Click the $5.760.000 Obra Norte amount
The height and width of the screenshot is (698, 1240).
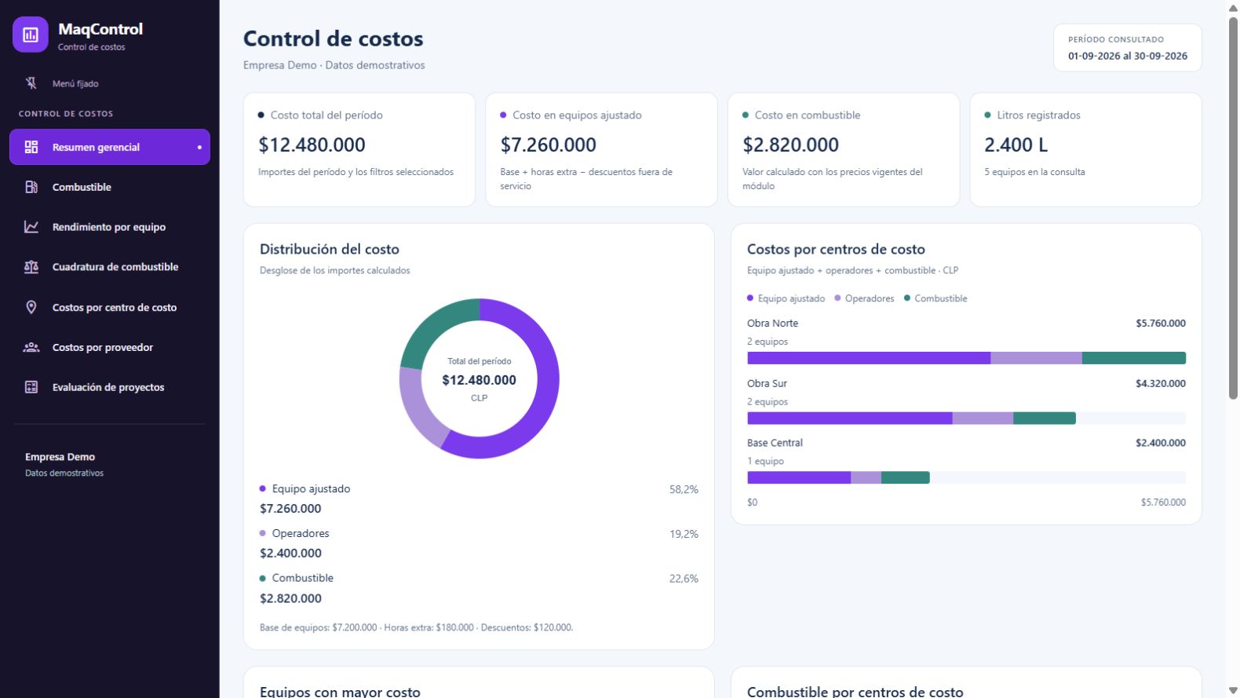pos(1161,323)
